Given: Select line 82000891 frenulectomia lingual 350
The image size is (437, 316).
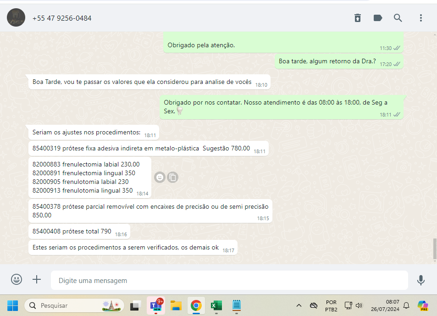Looking at the screenshot, I should (84, 173).
